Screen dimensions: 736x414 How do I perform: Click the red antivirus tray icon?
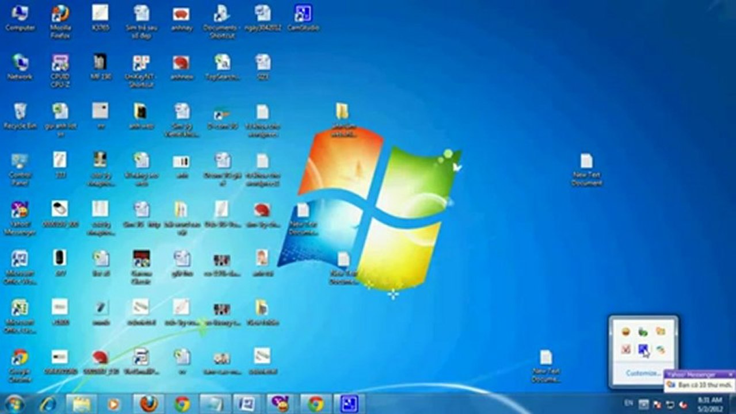pyautogui.click(x=684, y=405)
